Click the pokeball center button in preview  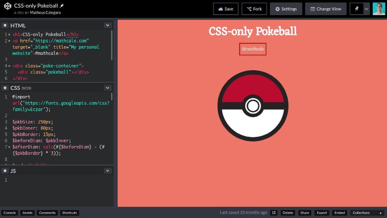[253, 106]
